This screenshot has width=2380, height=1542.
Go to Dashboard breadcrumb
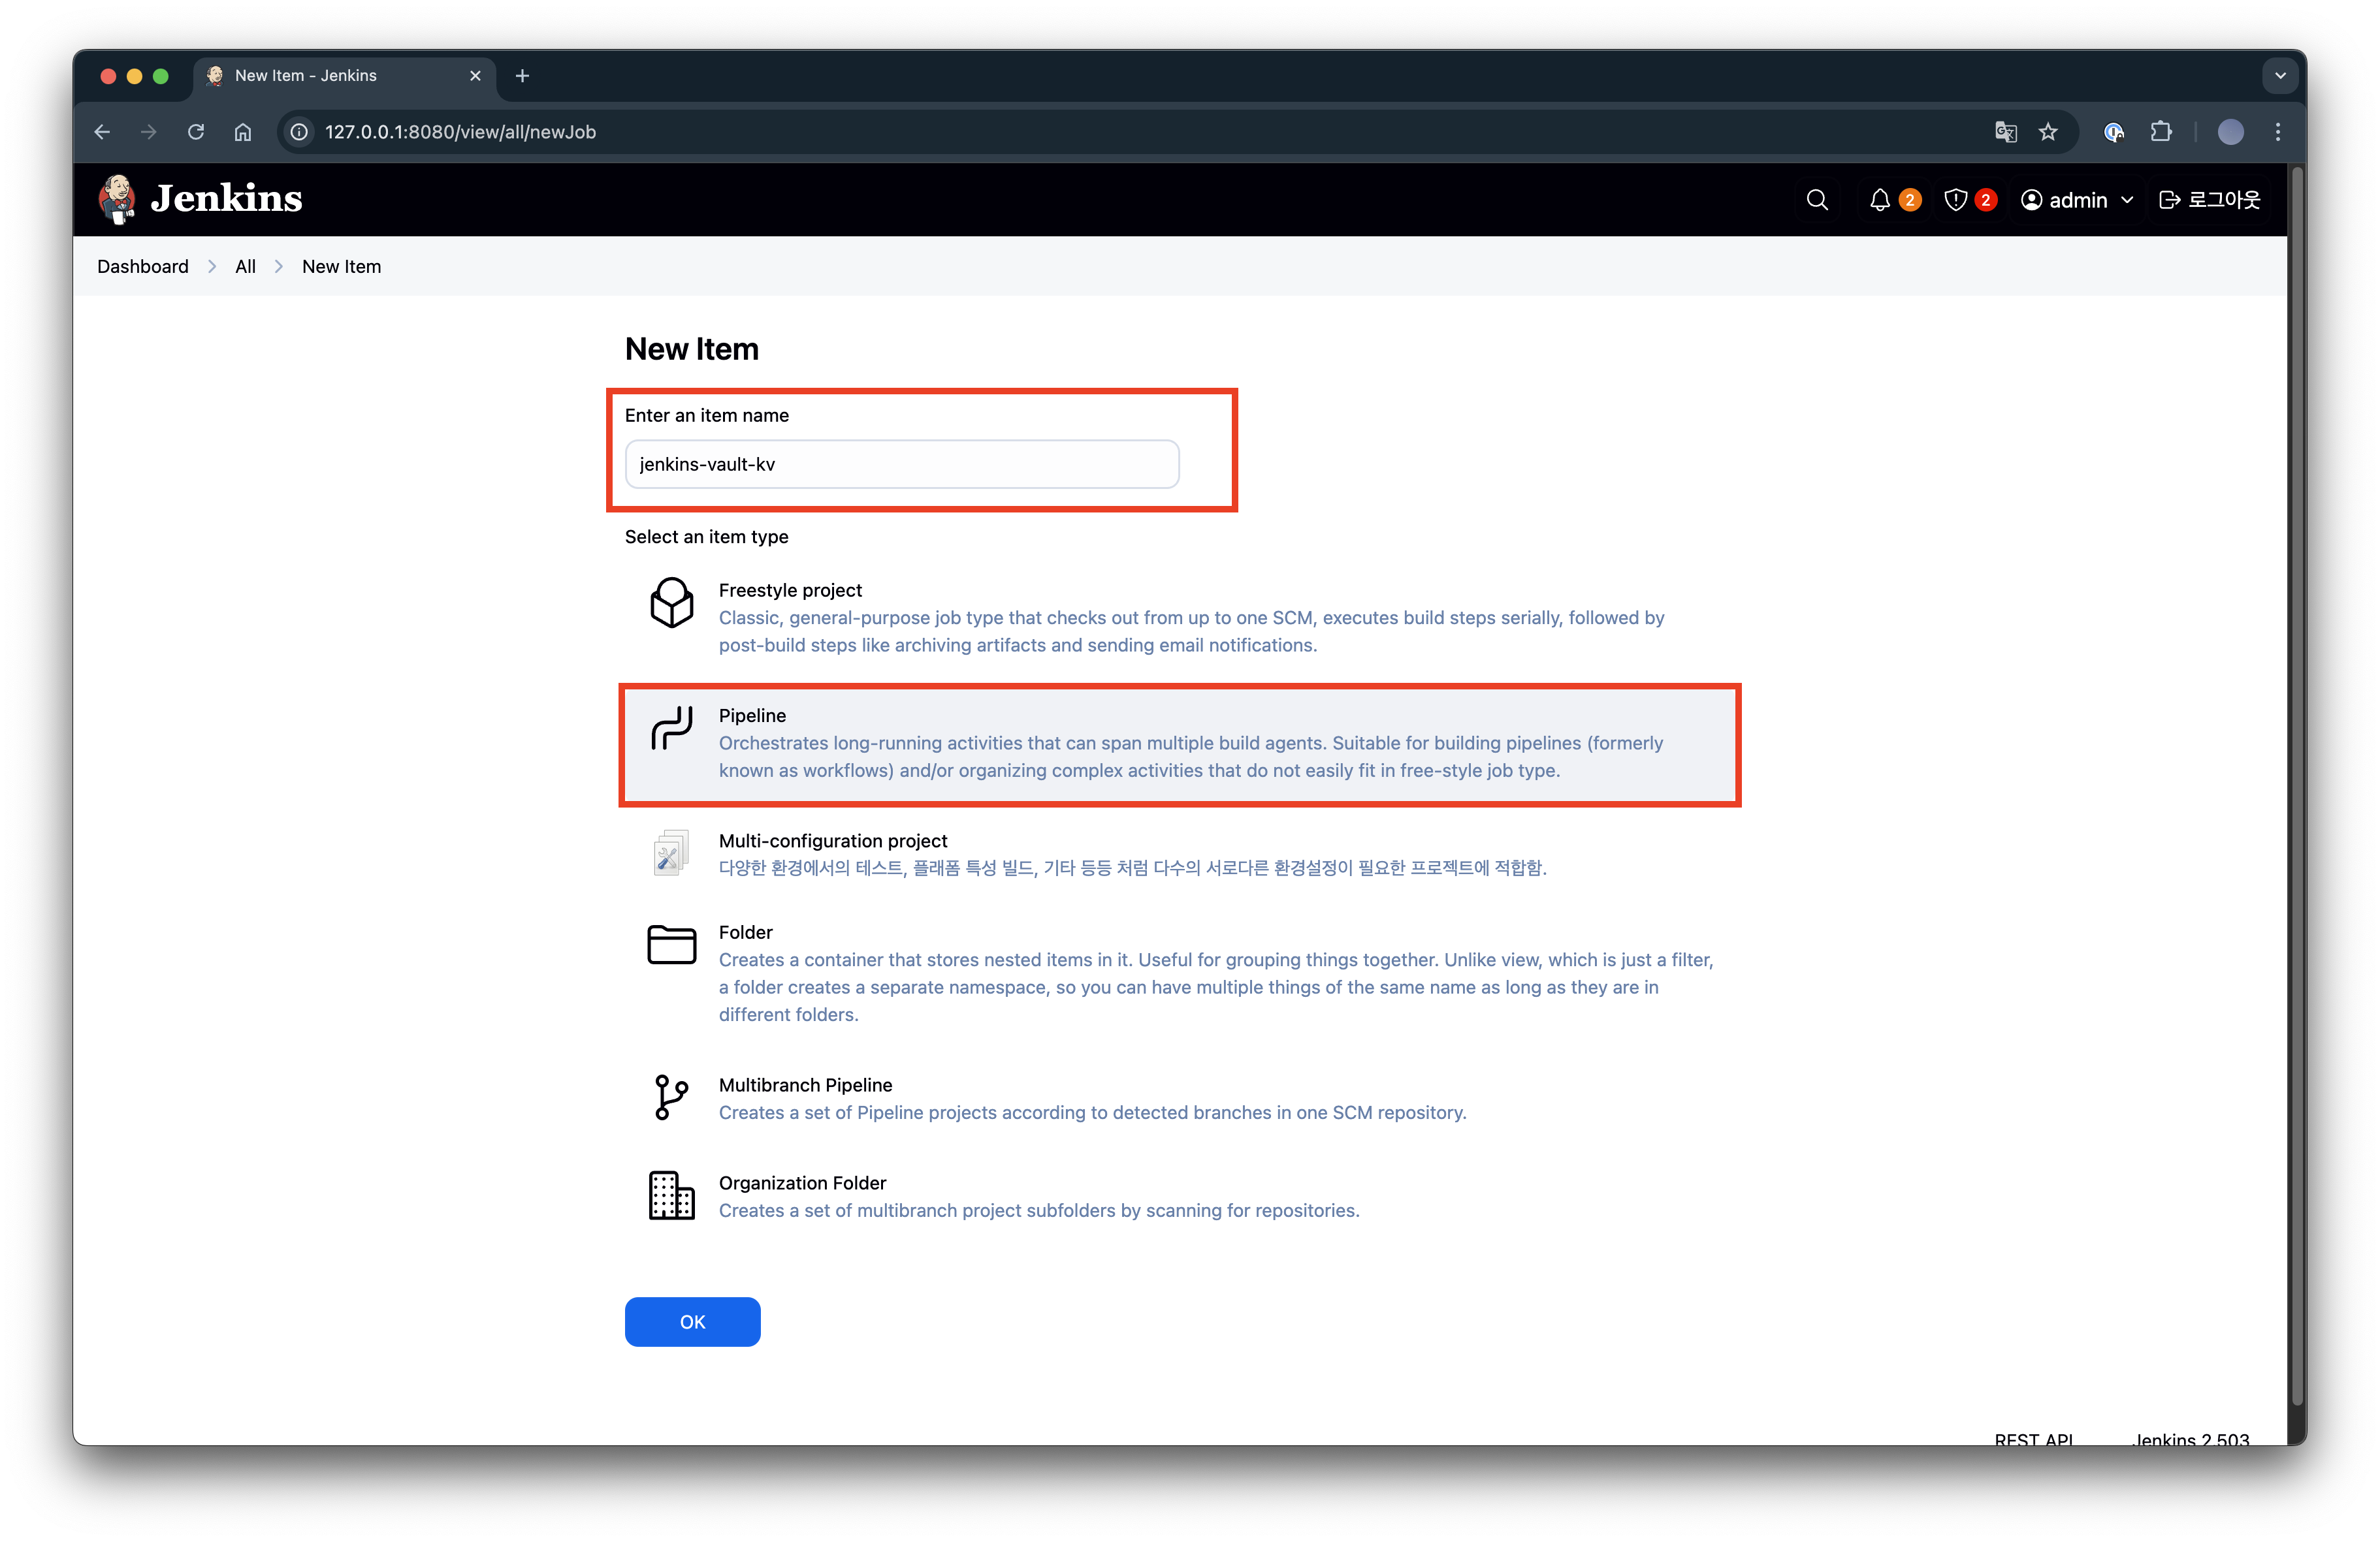pos(143,267)
